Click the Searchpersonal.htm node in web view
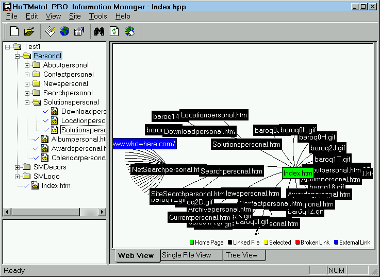 click(232, 171)
